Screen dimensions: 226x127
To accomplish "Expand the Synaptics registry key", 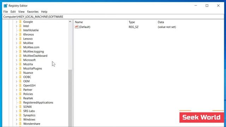I will (17, 115).
